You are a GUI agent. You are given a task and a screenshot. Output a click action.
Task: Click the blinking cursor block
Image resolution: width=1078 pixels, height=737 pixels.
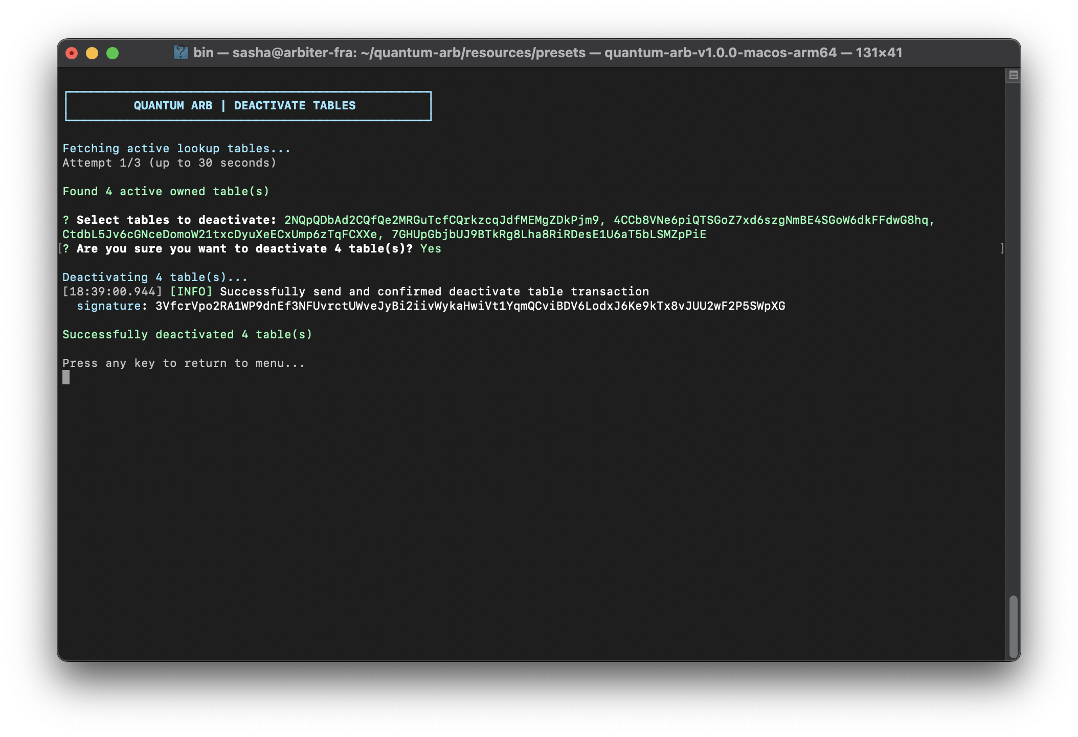pyautogui.click(x=66, y=377)
